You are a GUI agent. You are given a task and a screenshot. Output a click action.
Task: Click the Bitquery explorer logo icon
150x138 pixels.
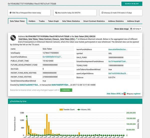click(x=128, y=94)
